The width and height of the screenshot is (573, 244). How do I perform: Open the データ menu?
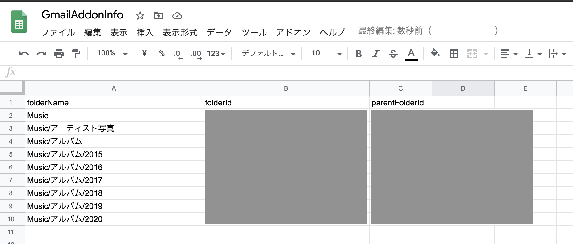[x=219, y=32]
